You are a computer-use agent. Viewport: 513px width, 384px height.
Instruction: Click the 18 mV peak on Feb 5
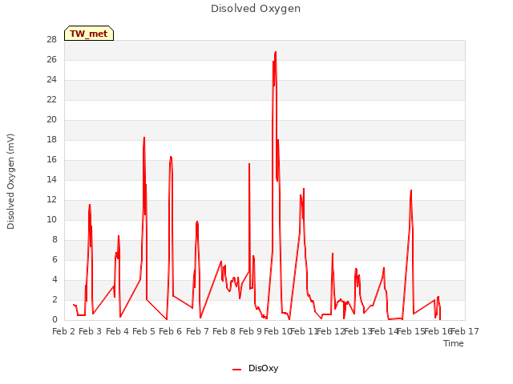(144, 138)
